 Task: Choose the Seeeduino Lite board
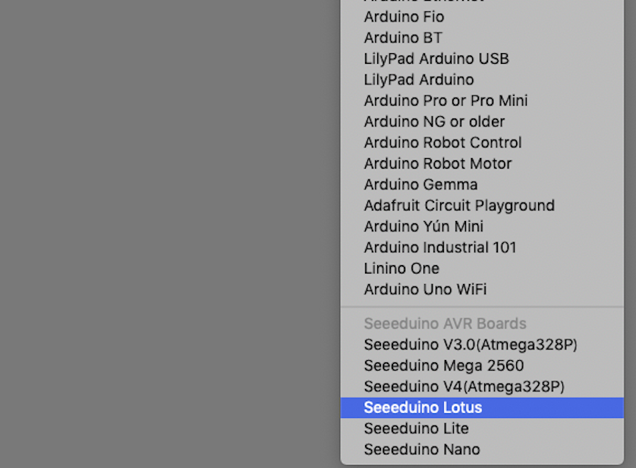pos(416,428)
